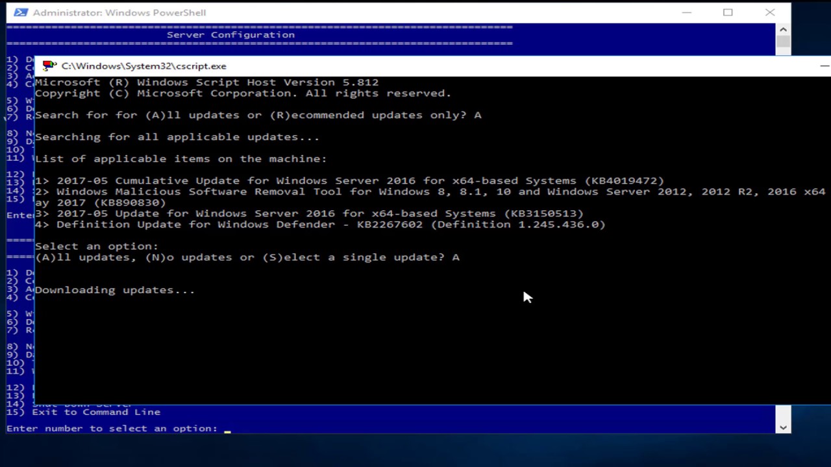Click the cscript.exe title bar text

pos(143,66)
